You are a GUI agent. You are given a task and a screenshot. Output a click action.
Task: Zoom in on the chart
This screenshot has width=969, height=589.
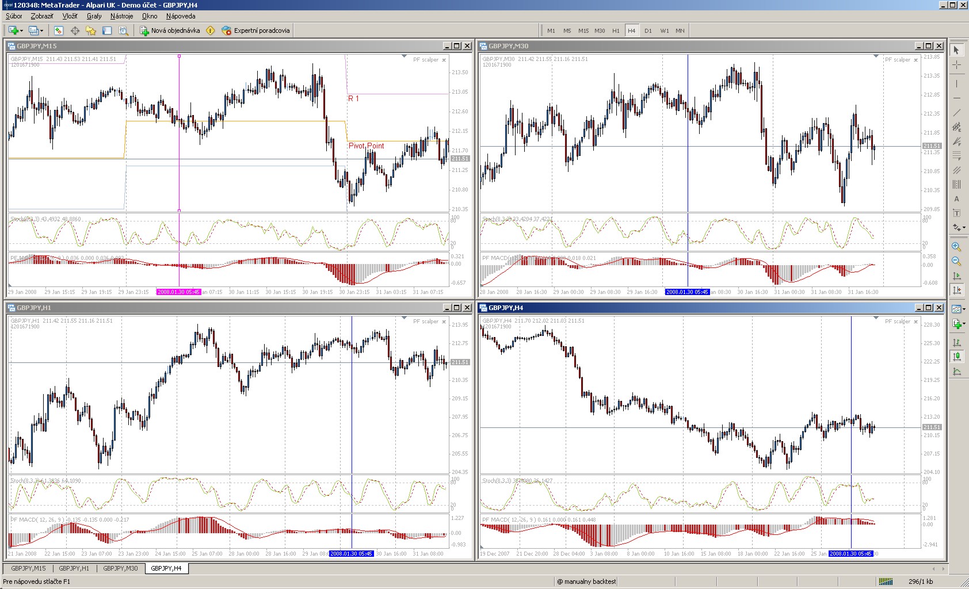(956, 247)
